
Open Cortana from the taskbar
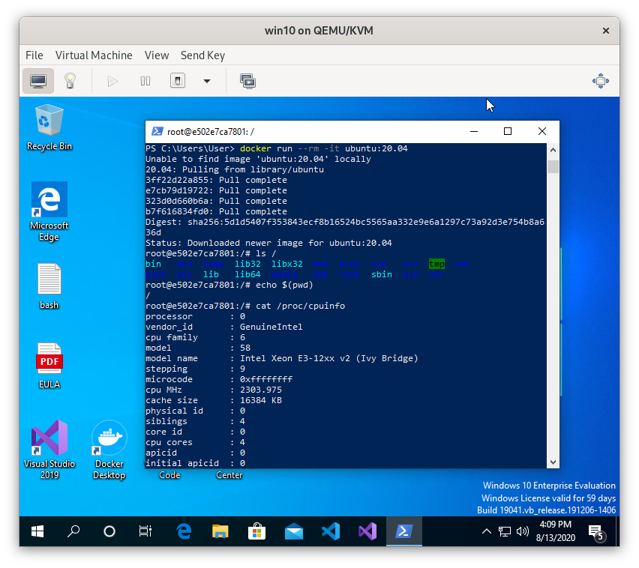tap(109, 531)
